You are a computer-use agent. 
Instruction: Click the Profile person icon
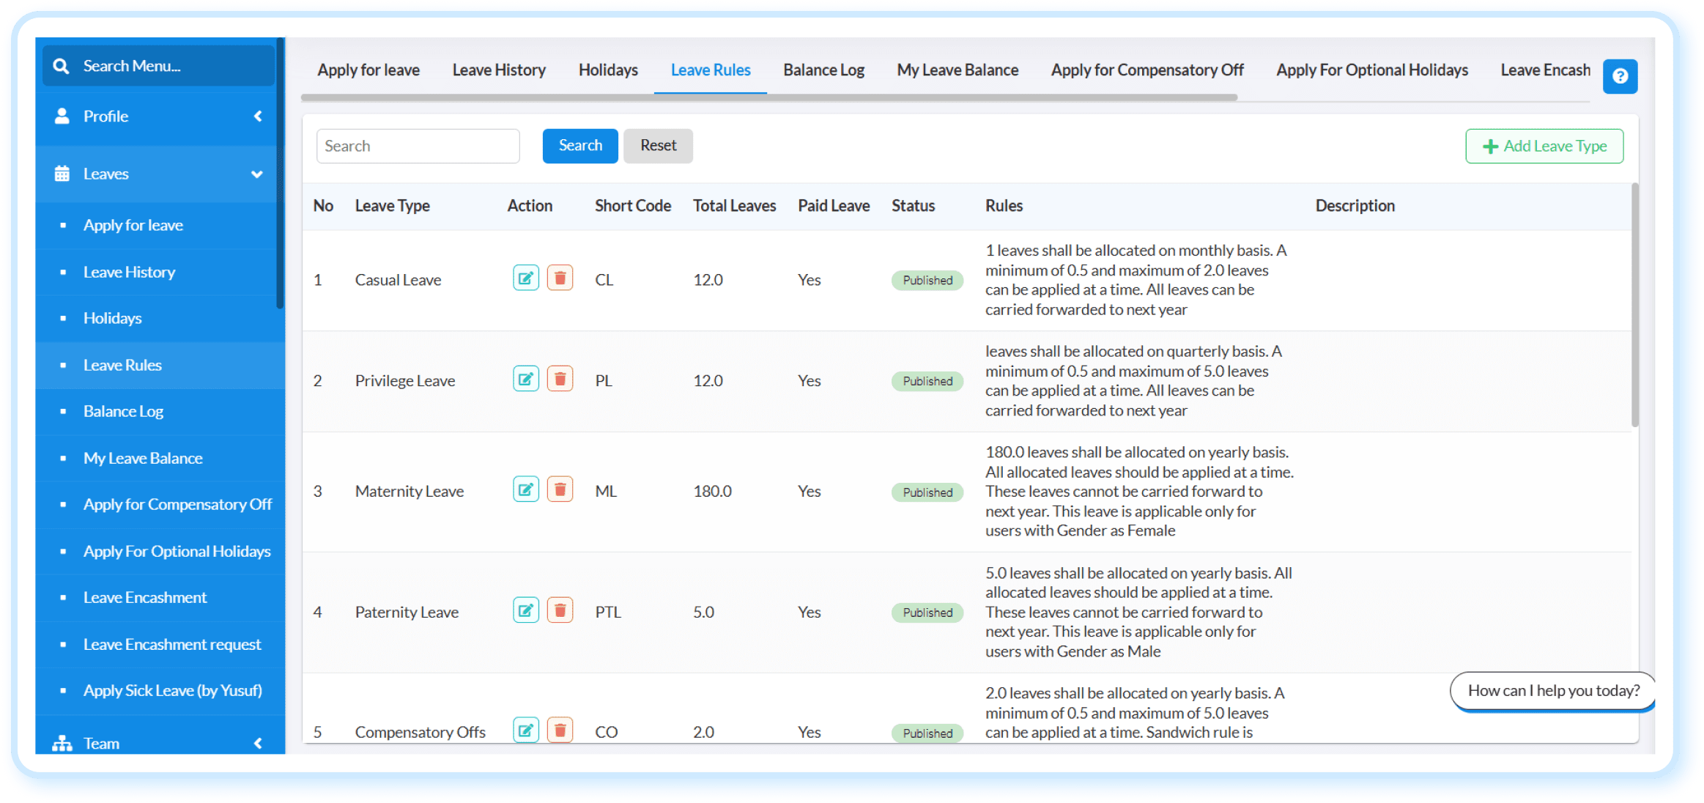point(62,116)
